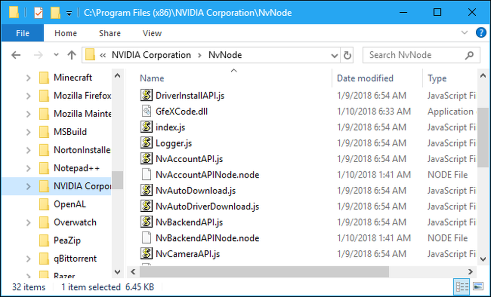Refresh the NvNode folder view
The image size is (491, 297).
tap(347, 55)
